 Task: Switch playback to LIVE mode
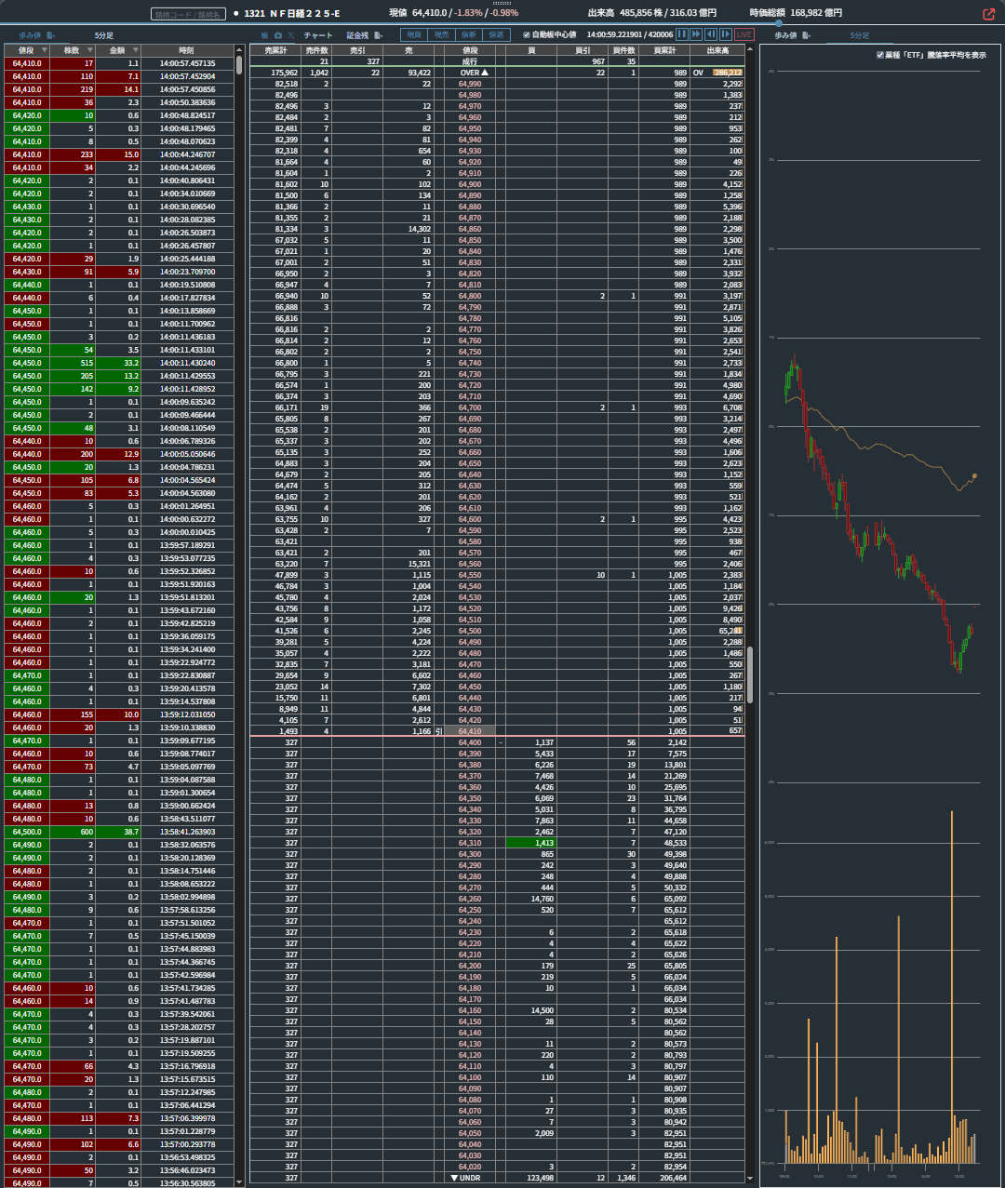click(x=744, y=34)
